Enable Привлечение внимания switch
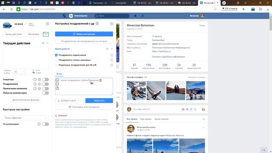The height and width of the screenshot is (153, 272). 45,88
